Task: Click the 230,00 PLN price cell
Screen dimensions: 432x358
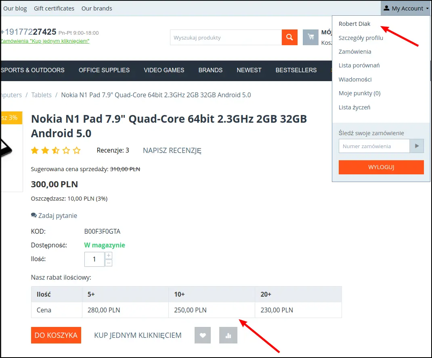Action: (298, 310)
